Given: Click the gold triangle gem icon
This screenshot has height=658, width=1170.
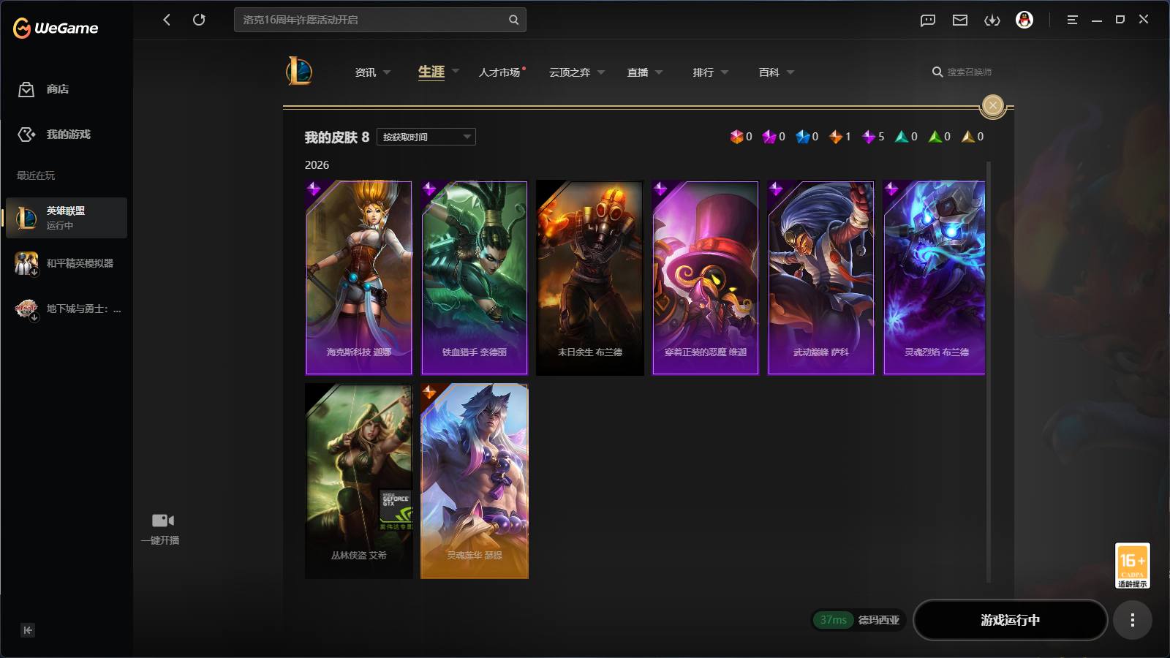Looking at the screenshot, I should [x=968, y=137].
